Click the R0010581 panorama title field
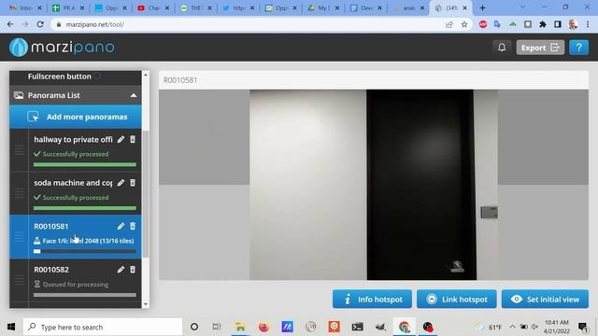 pyautogui.click(x=374, y=80)
